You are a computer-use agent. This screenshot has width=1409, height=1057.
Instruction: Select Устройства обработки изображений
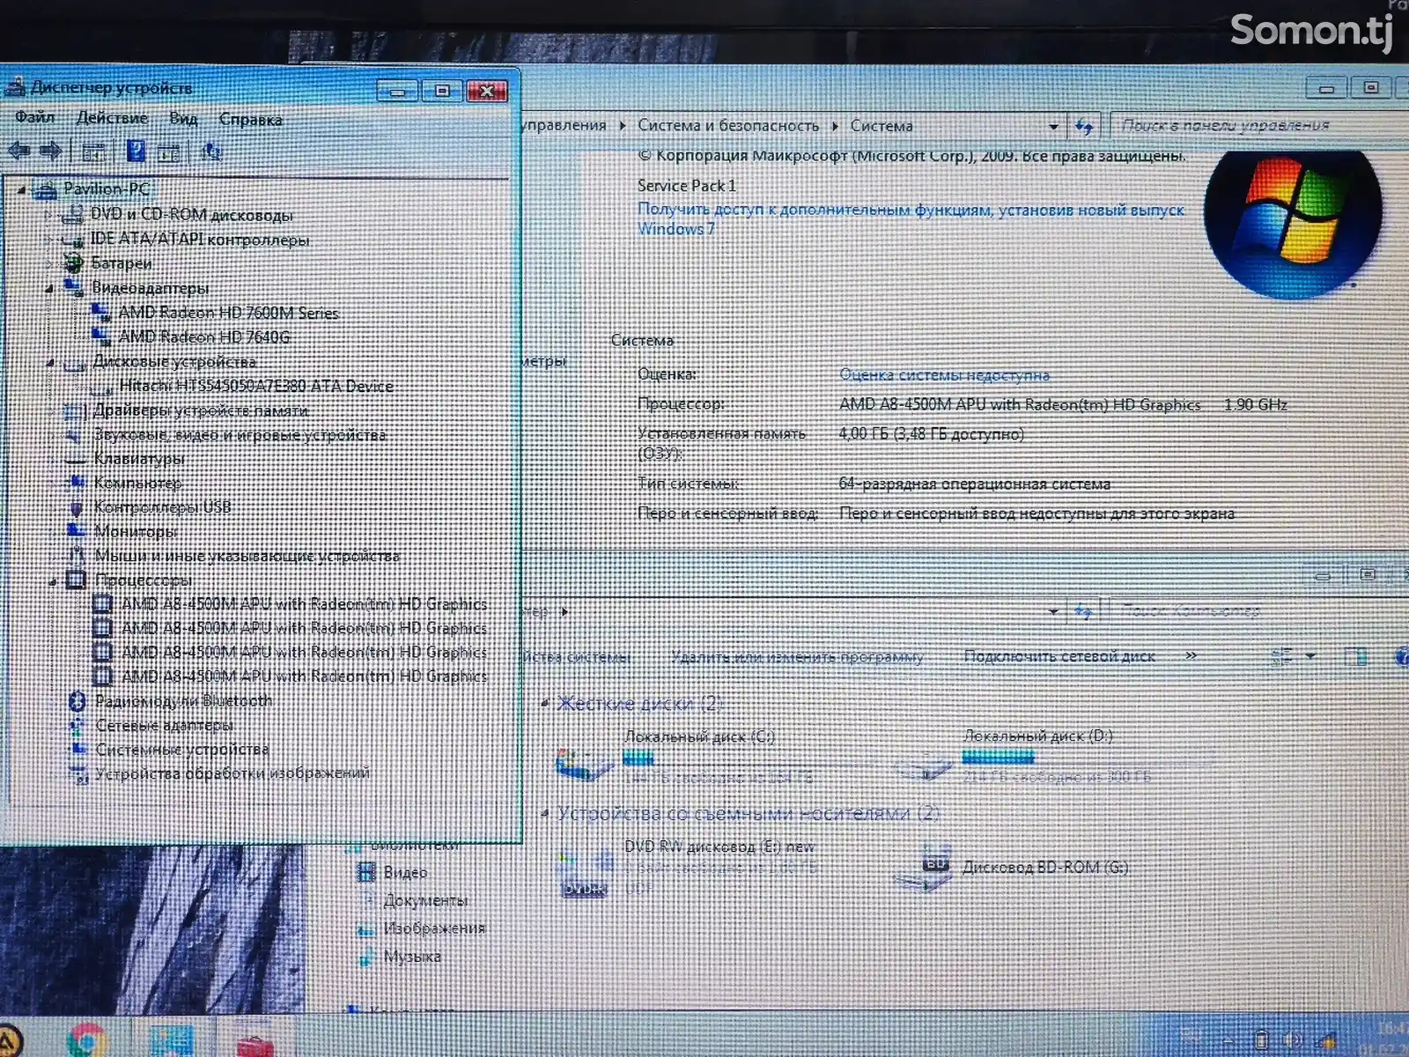[232, 773]
